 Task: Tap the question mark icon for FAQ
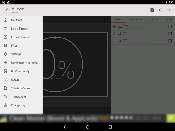(6, 46)
